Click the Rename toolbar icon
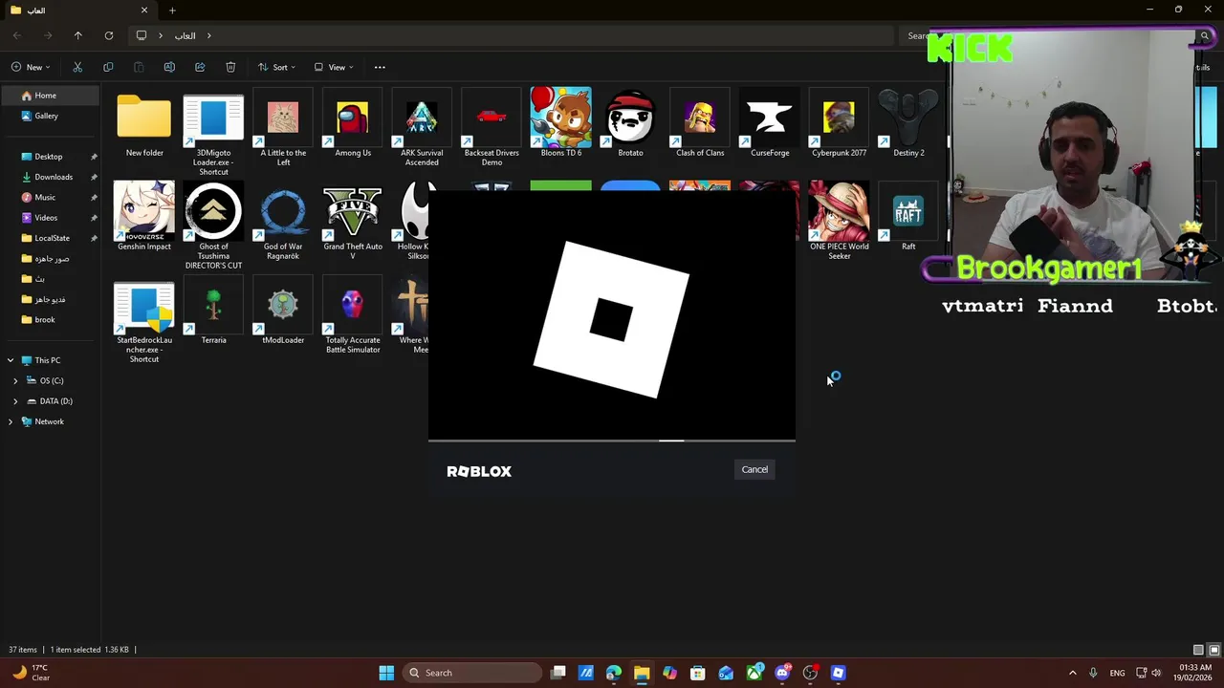The height and width of the screenshot is (688, 1224). coord(169,67)
